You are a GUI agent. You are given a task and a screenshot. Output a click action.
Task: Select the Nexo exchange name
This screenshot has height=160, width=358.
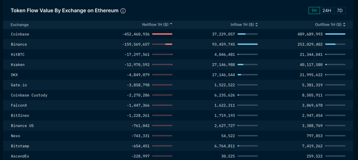pos(15,136)
